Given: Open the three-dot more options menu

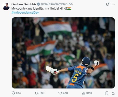Looking at the screenshot, I should [x=113, y=4].
